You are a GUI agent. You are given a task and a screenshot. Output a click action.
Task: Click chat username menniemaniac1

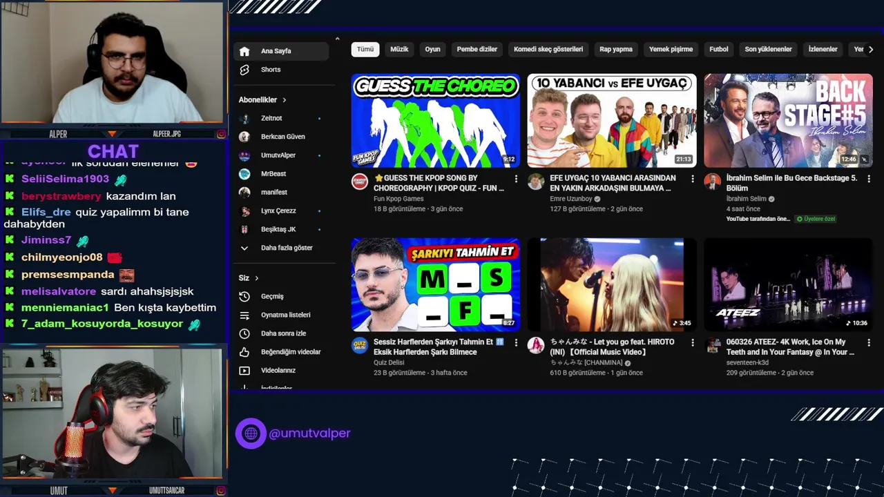click(x=65, y=307)
